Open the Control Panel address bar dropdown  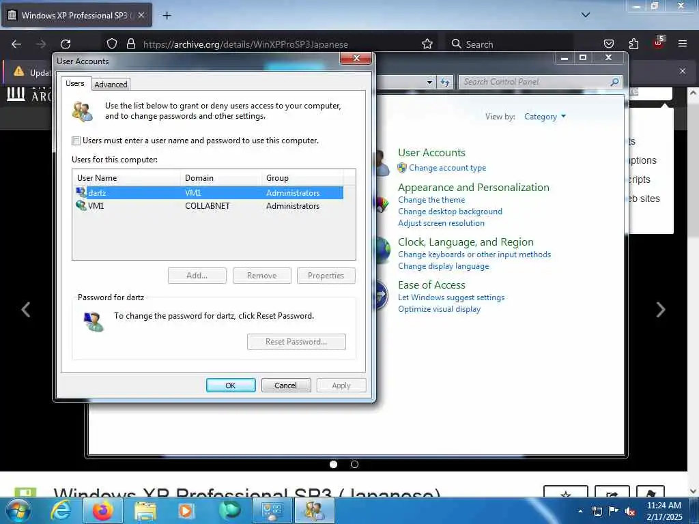[x=429, y=82]
